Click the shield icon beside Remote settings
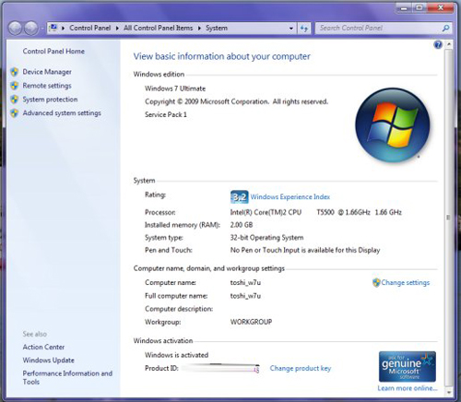 click(x=15, y=86)
